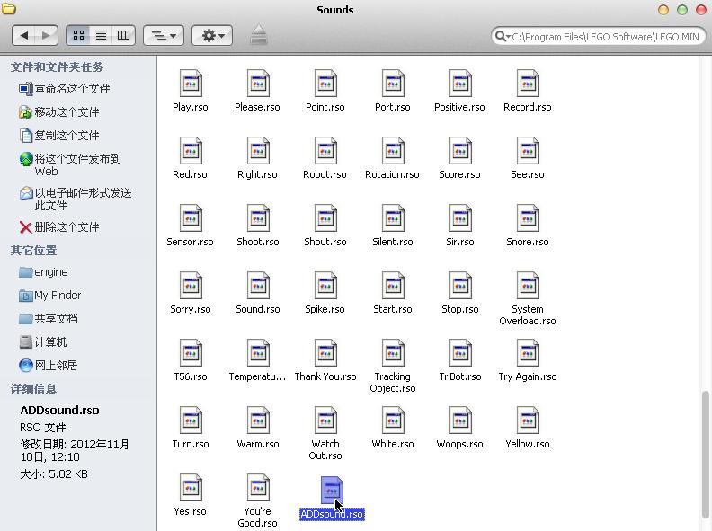The height and width of the screenshot is (531, 712).
Task: Open the arrange-by dropdown
Action: pyautogui.click(x=164, y=35)
